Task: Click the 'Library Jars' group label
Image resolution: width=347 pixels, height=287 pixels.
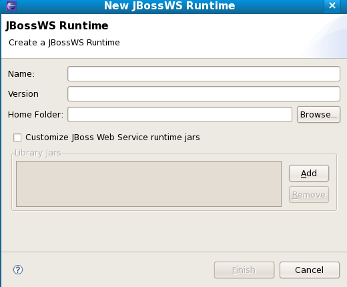Action: click(38, 153)
